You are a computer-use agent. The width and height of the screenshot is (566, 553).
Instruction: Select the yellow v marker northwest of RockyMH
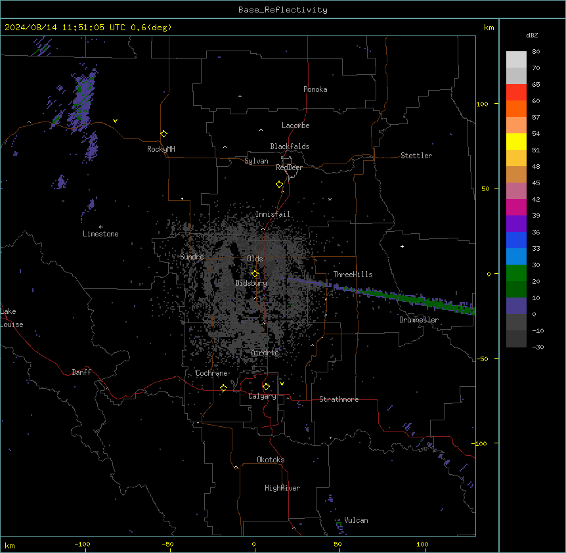click(x=115, y=121)
